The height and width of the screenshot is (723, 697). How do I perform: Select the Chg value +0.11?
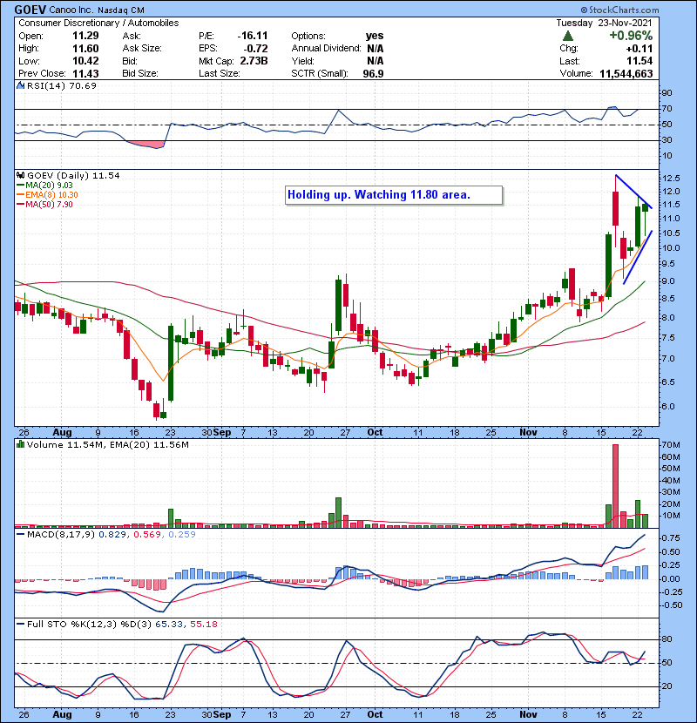click(x=639, y=49)
